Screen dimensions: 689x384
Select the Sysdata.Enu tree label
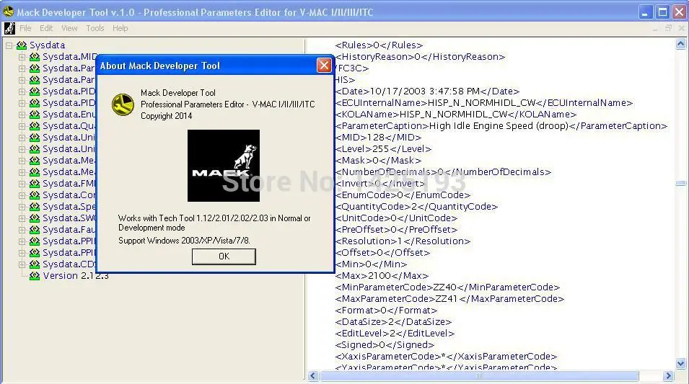coord(69,115)
